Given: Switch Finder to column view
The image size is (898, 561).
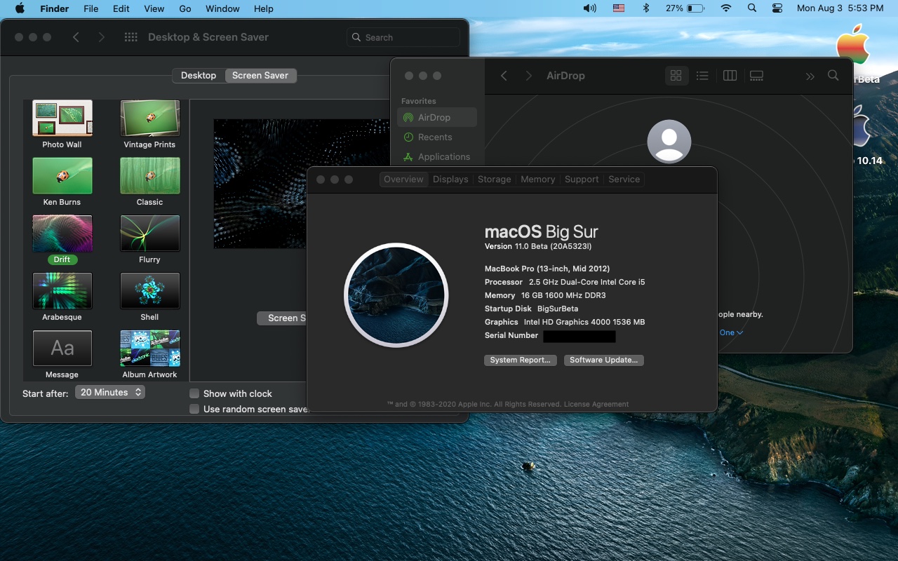Looking at the screenshot, I should tap(730, 76).
